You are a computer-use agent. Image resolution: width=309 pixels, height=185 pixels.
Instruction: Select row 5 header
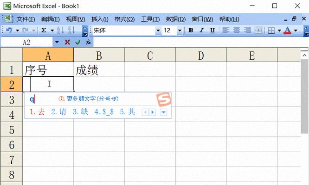(12, 129)
